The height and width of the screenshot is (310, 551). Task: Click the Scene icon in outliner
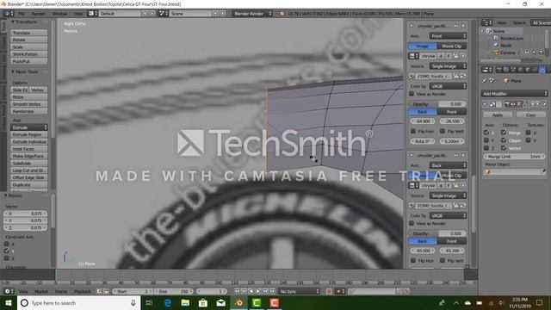489,31
